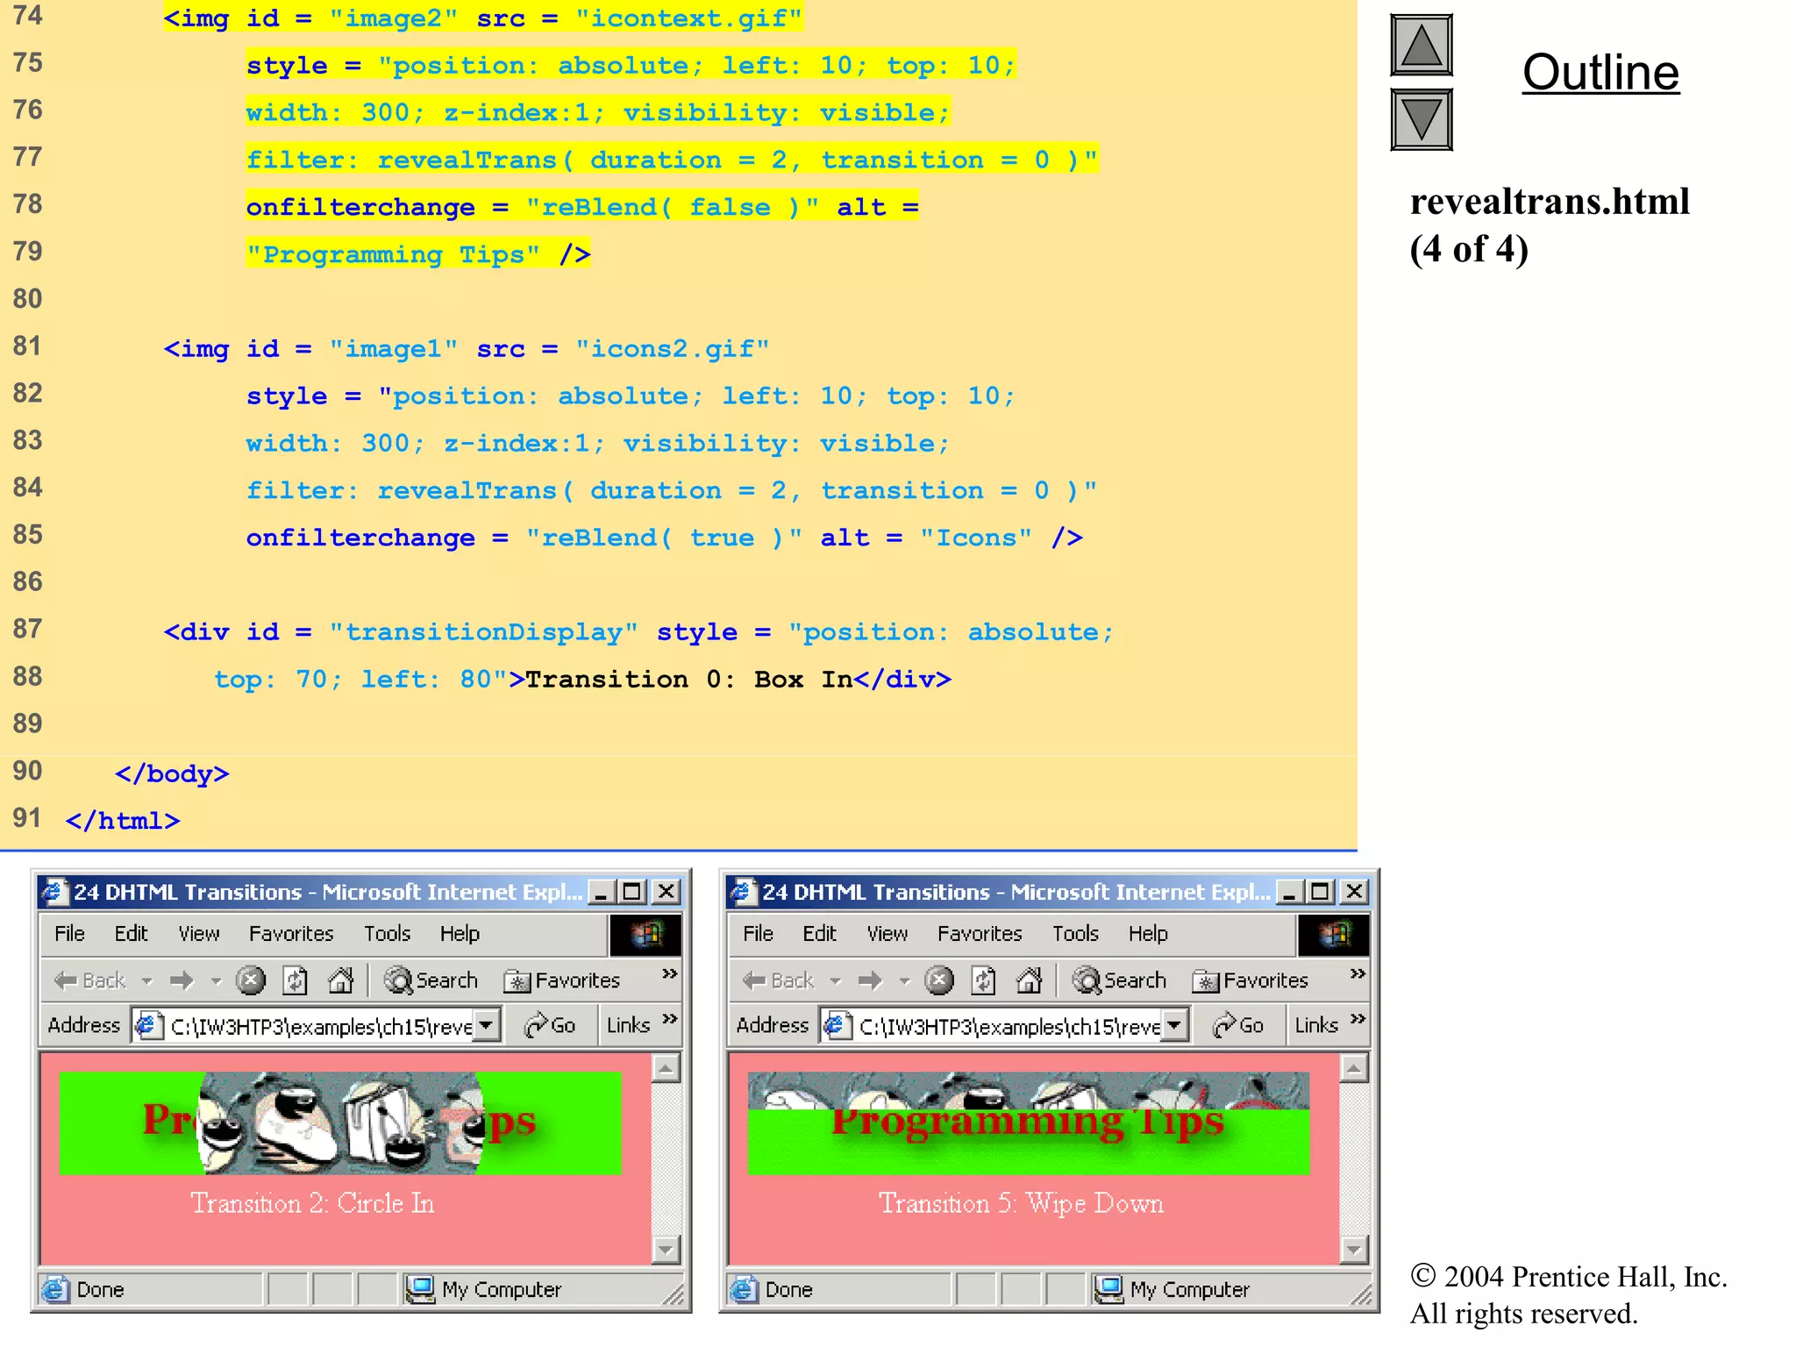Open Favorites menu in left browser
Screen dimensions: 1796x1347
(x=290, y=934)
